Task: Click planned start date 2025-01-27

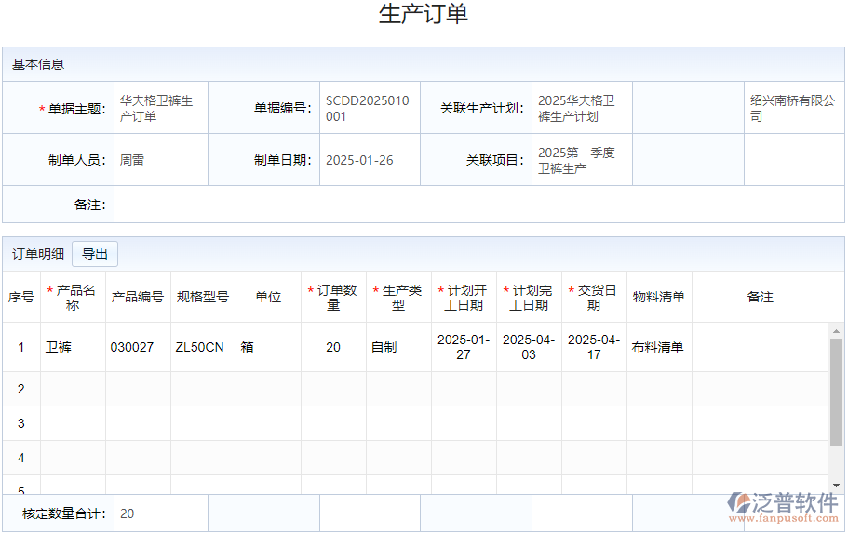Action: click(x=464, y=347)
